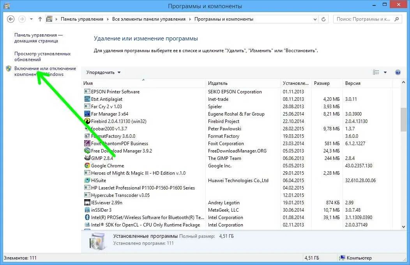This screenshot has height=265, width=410.
Task: Select the HiSuite icon
Action: (87, 181)
